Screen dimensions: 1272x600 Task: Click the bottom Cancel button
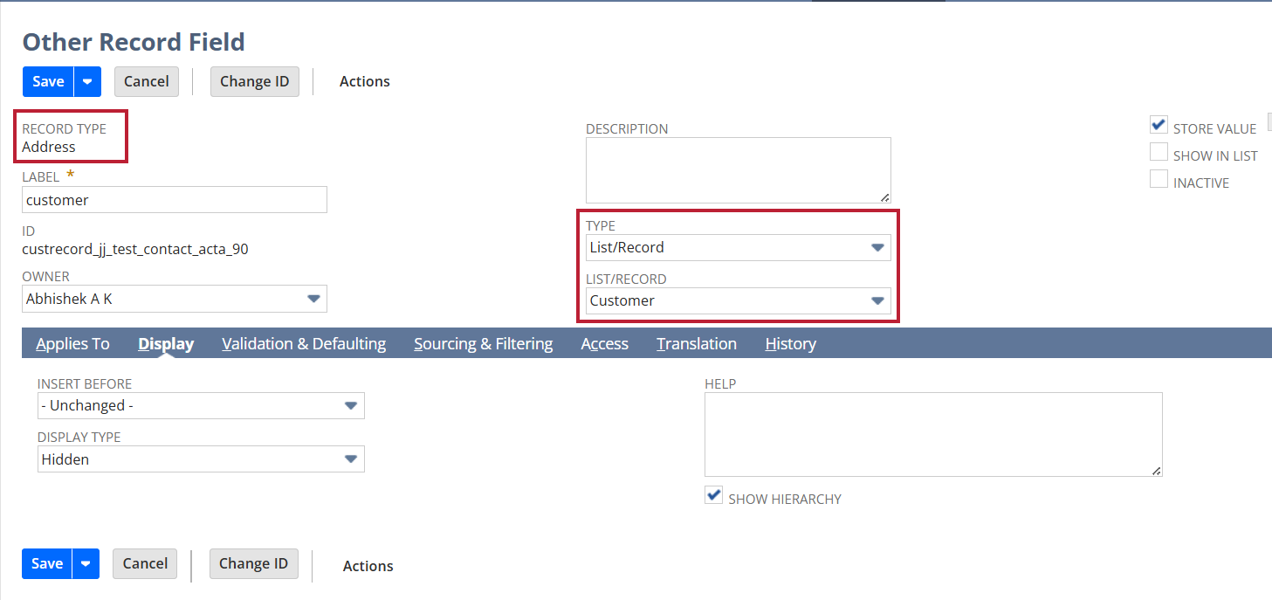pyautogui.click(x=145, y=563)
